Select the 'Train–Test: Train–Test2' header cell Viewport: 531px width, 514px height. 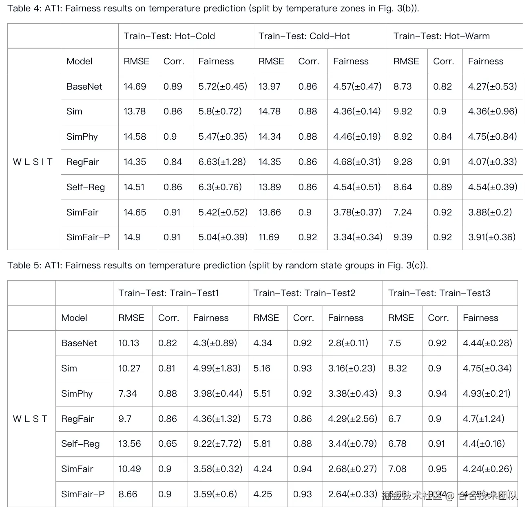(304, 293)
